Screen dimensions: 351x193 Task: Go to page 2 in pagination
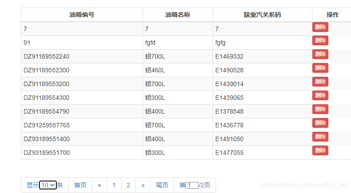click(x=128, y=185)
